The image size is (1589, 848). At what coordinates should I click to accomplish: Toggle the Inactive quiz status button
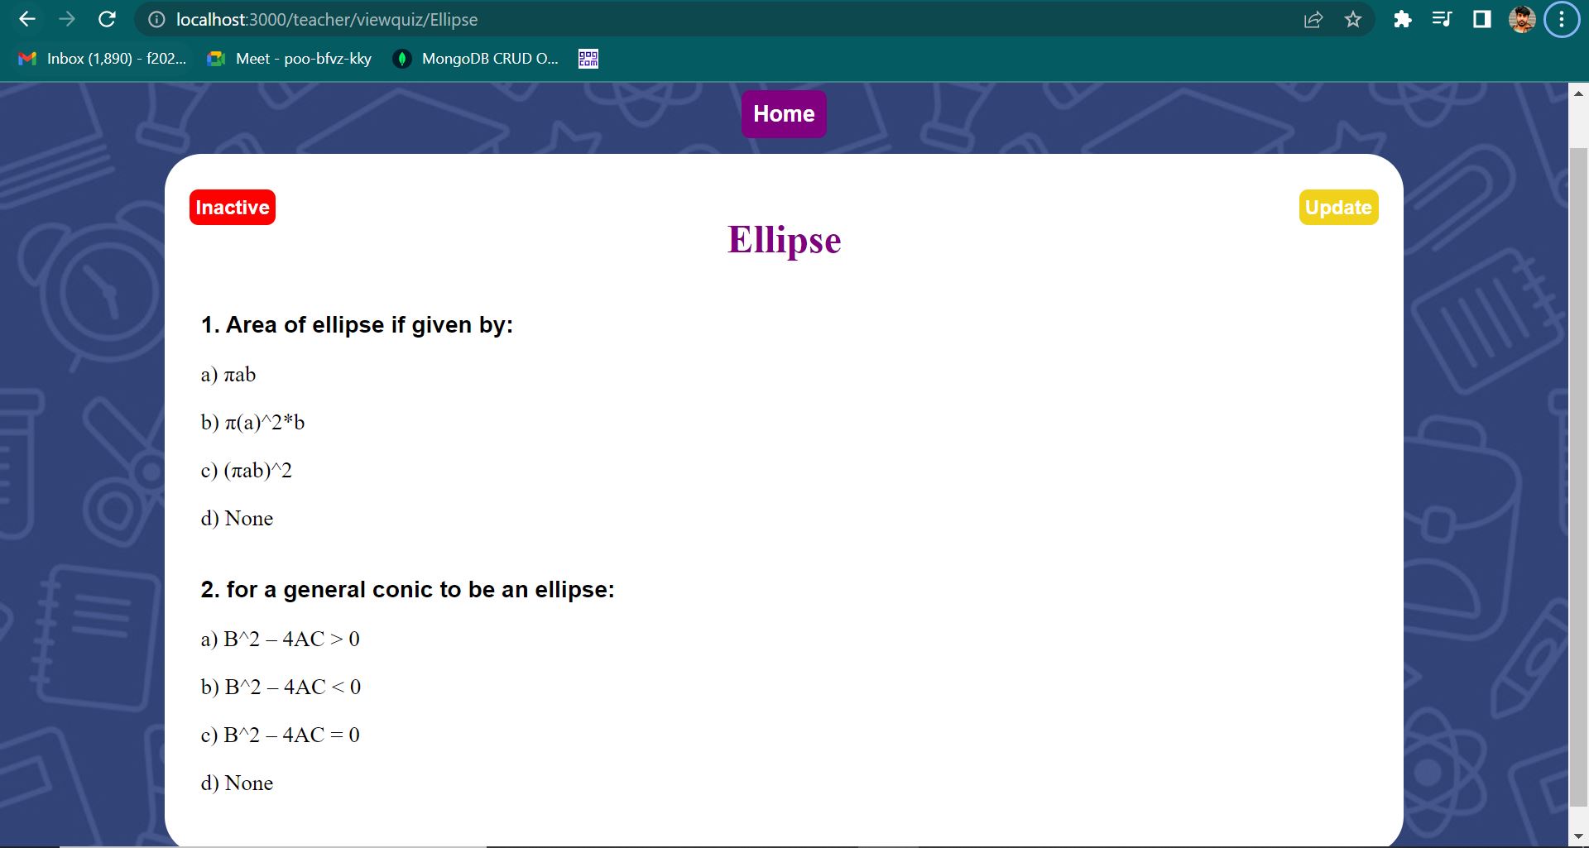(x=233, y=208)
